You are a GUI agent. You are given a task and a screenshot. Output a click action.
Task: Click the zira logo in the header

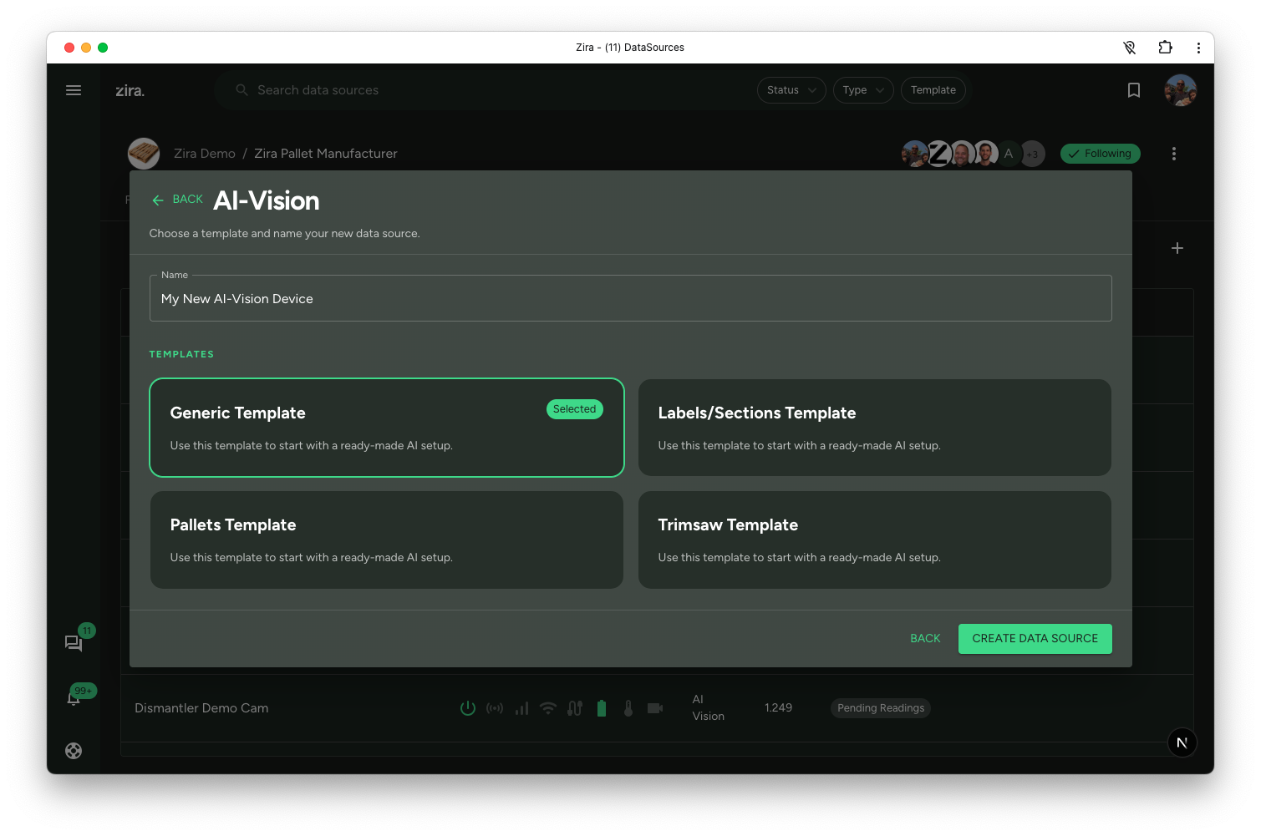130,90
